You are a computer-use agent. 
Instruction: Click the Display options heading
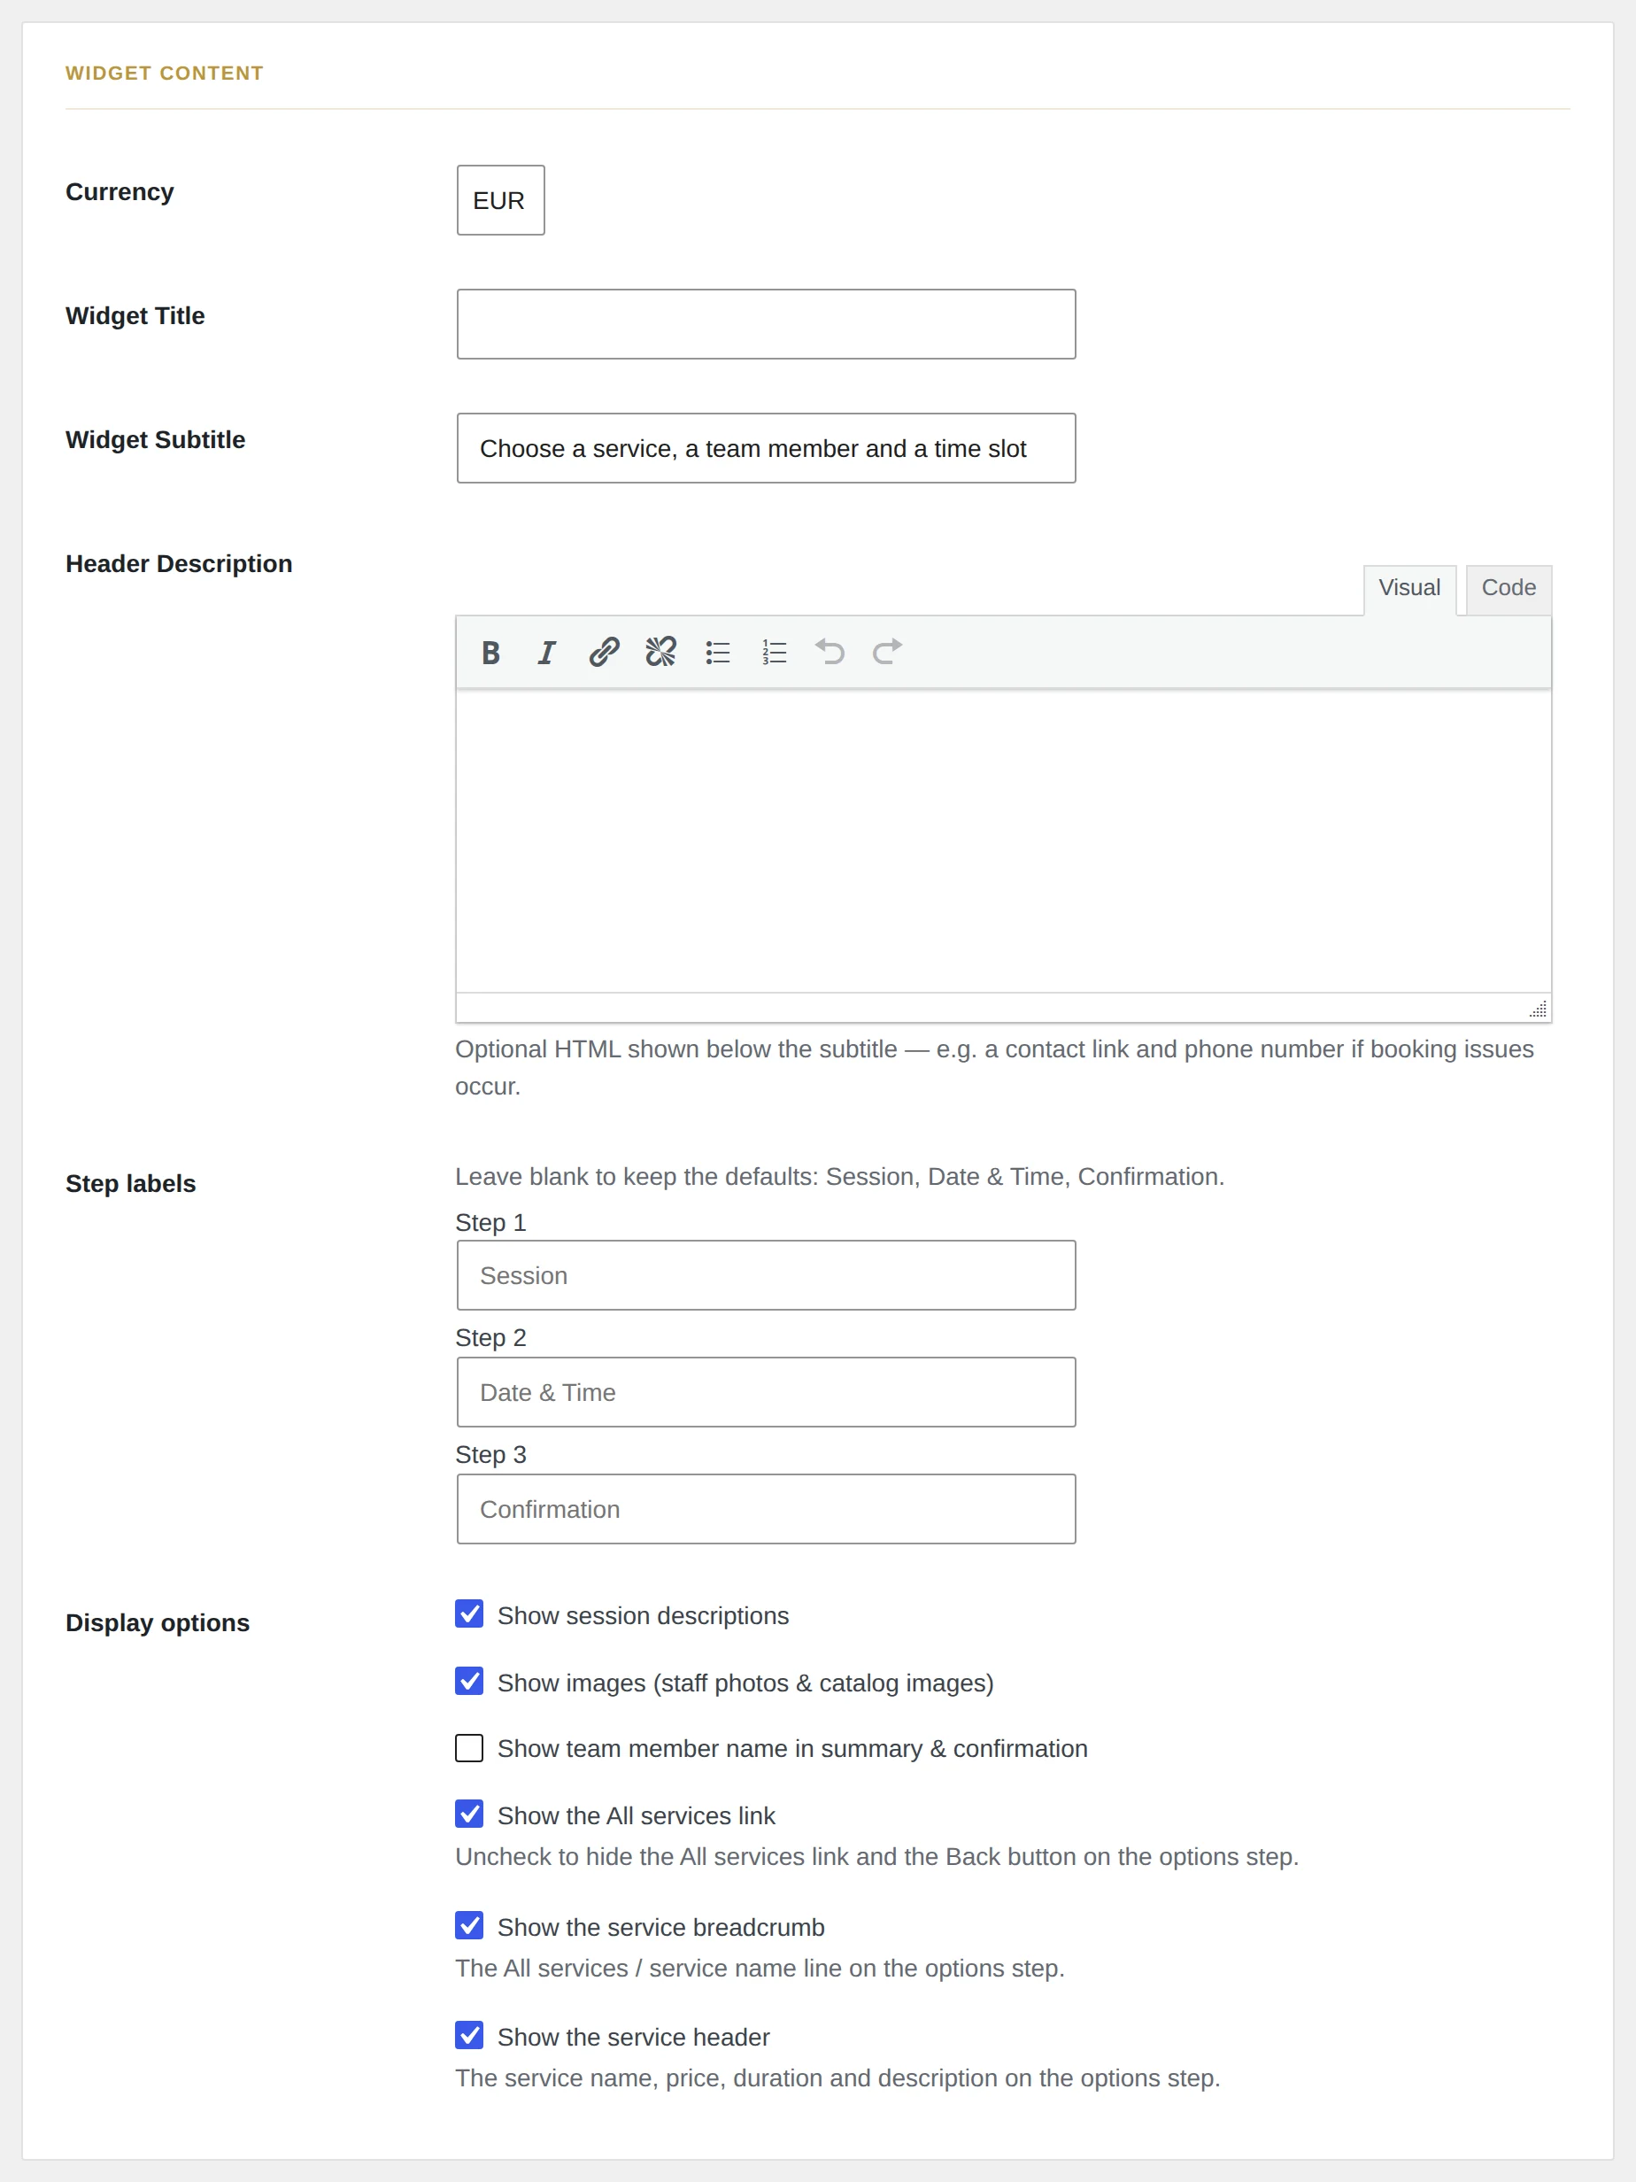[157, 1622]
